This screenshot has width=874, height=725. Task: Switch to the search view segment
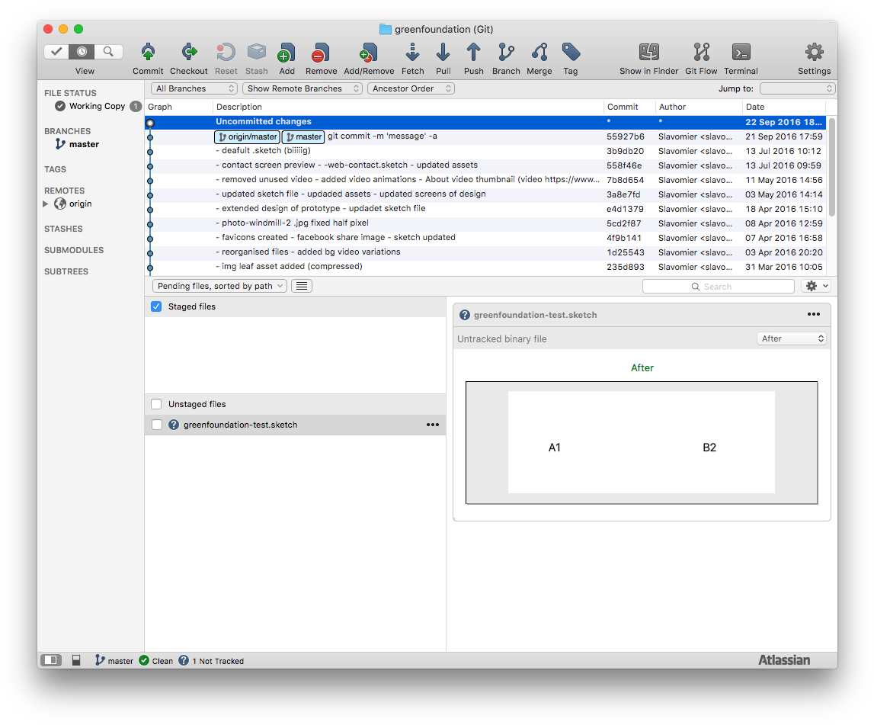point(109,52)
